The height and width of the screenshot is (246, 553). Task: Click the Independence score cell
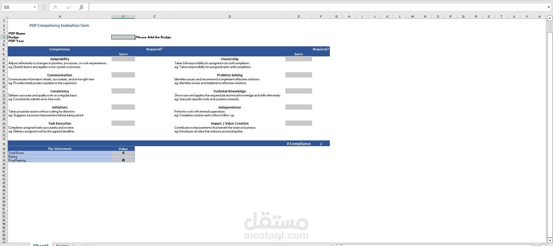[x=299, y=107]
